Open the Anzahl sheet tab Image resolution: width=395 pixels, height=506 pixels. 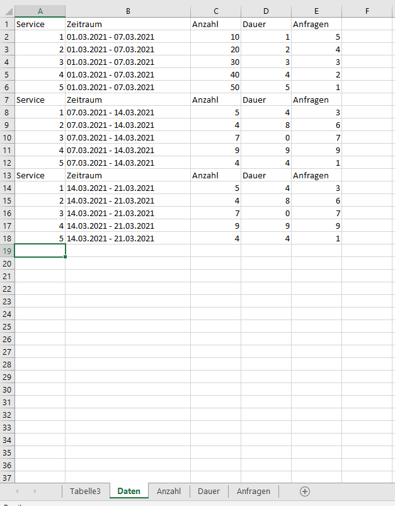coord(169,491)
